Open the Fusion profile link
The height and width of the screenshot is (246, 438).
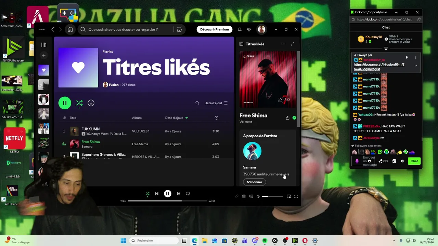coord(114,85)
